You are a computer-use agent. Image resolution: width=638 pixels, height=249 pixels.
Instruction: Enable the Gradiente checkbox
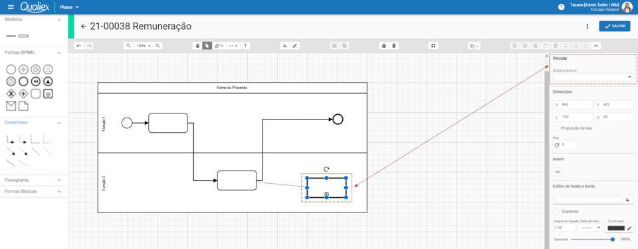[556, 212]
